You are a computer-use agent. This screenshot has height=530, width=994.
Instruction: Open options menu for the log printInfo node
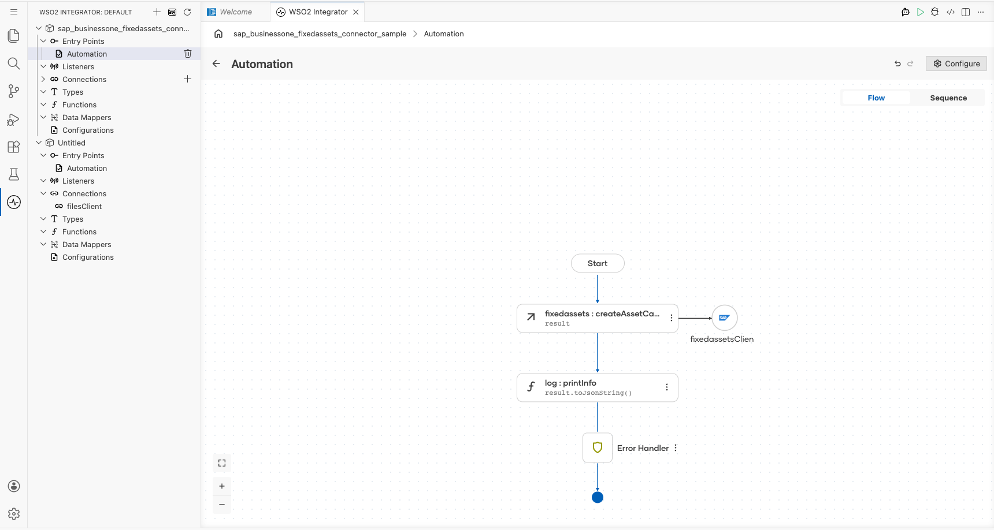pos(667,387)
